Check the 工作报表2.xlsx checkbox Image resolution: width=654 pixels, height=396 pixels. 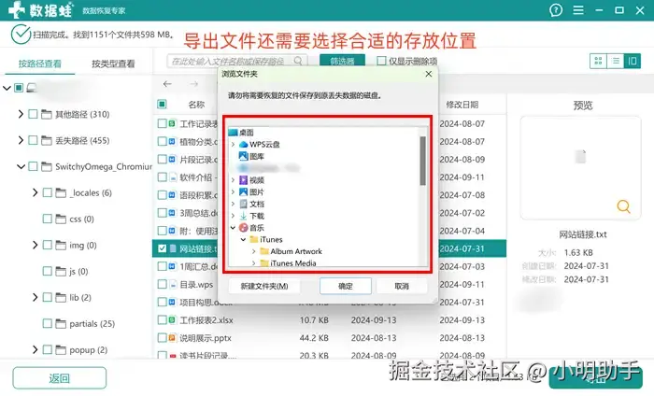[162, 320]
